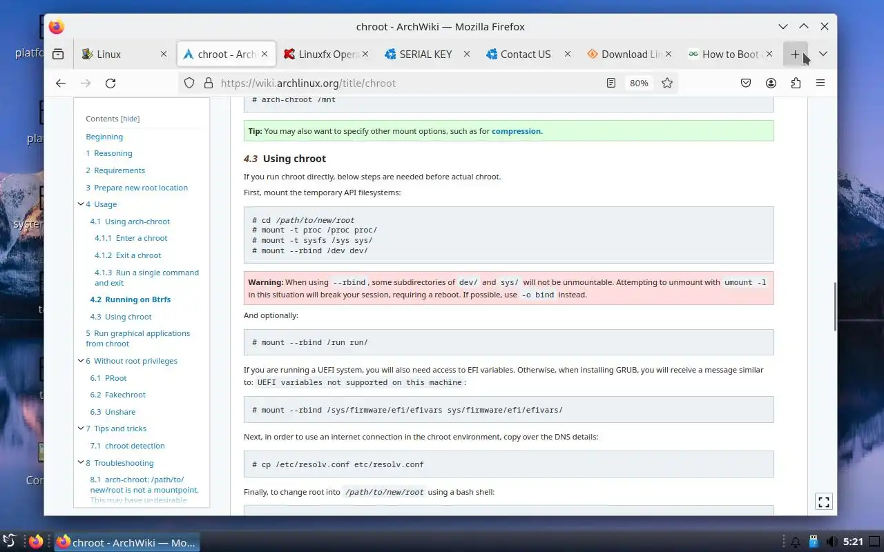This screenshot has width=884, height=552.
Task: Jump to 3 Prepare new root location
Action: (137, 188)
